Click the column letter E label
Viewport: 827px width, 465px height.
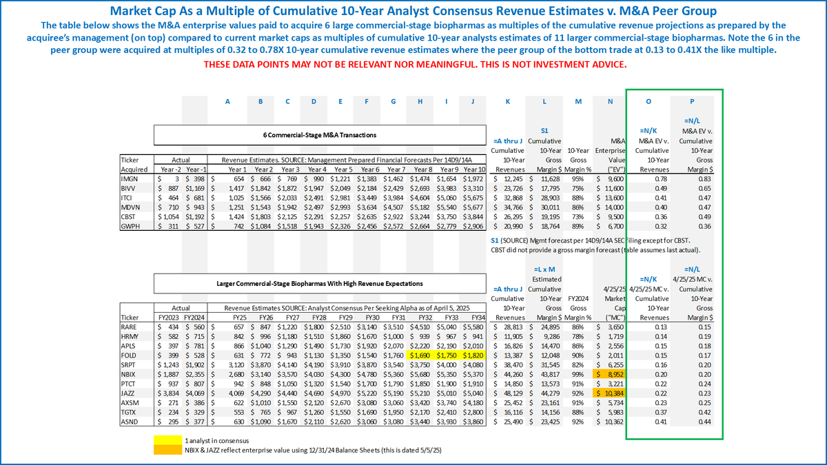coord(339,101)
